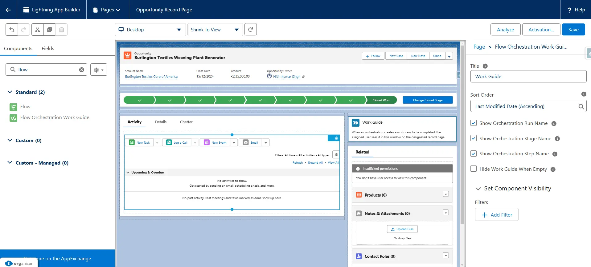This screenshot has height=267, width=591.
Task: Collapse Set Component Visibility section
Action: coord(478,189)
